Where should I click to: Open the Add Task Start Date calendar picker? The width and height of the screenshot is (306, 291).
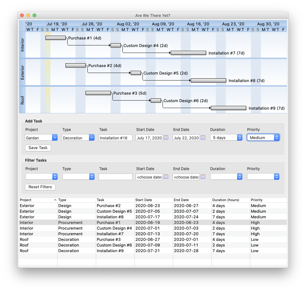(166, 138)
